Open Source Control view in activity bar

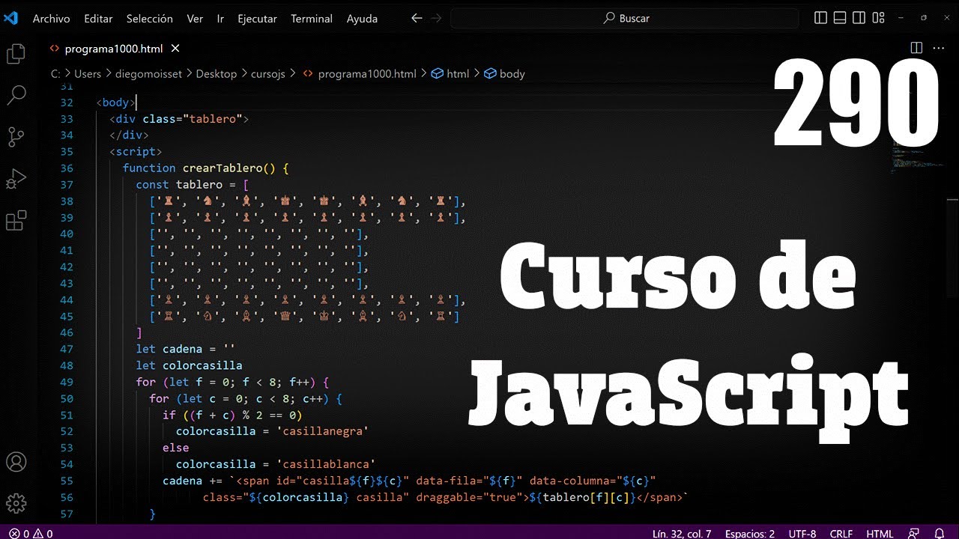[16, 137]
